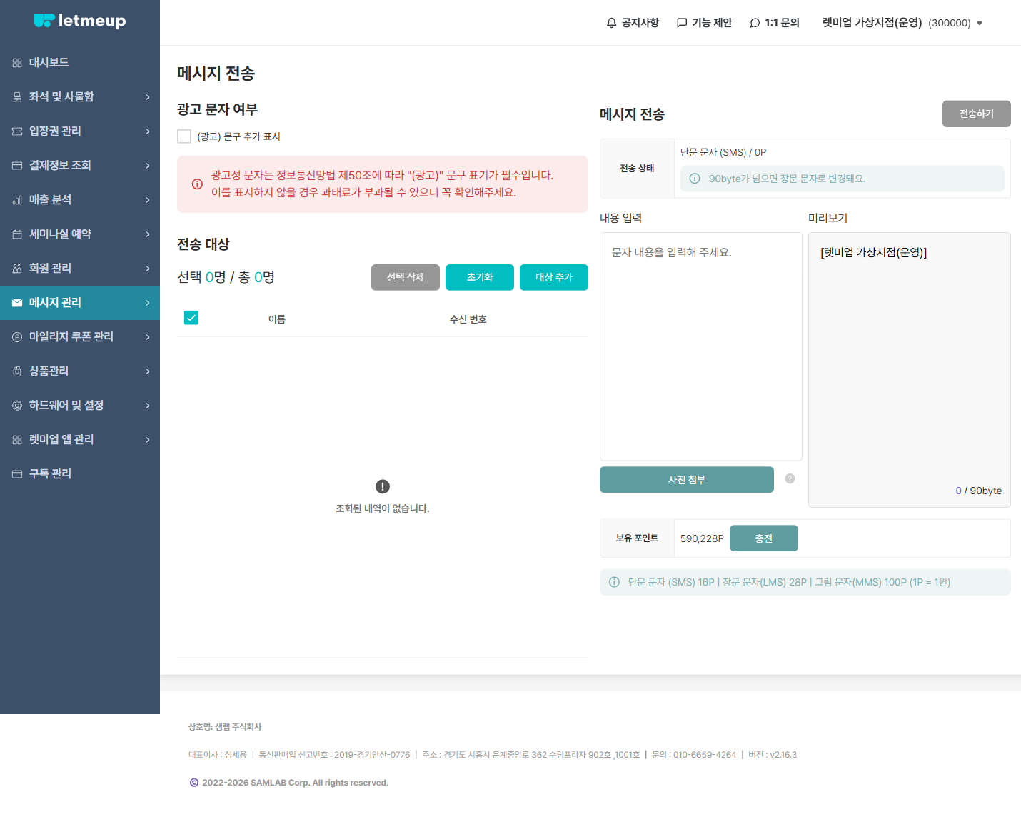Open 회원 관리 in the sidebar
This screenshot has height=817, width=1021.
tap(80, 269)
